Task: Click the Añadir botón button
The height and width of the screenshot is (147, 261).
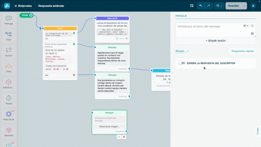Action: tap(215, 41)
